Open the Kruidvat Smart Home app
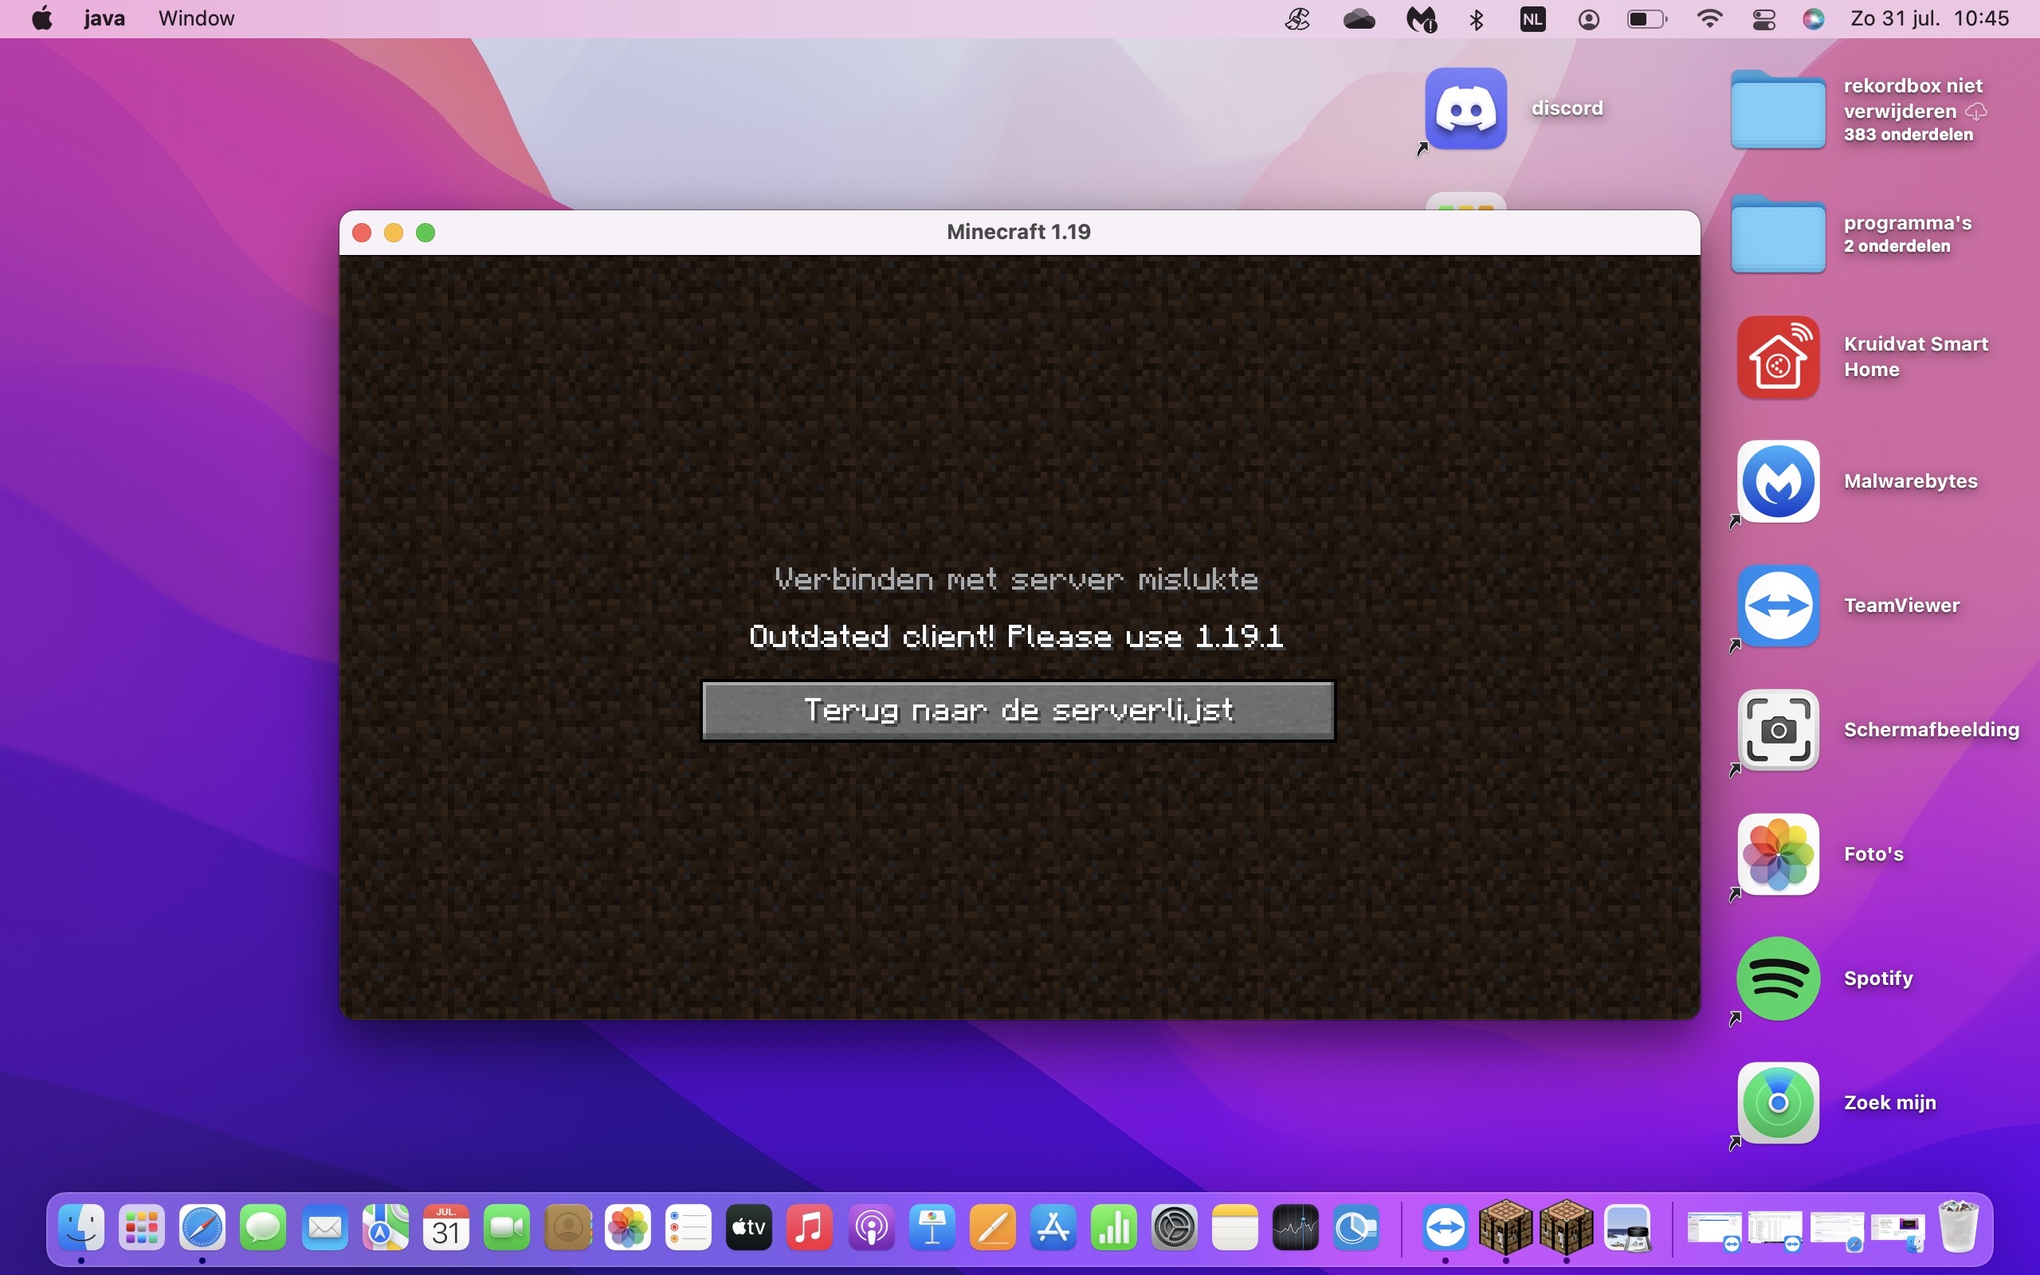The image size is (2040, 1275). (x=1778, y=358)
